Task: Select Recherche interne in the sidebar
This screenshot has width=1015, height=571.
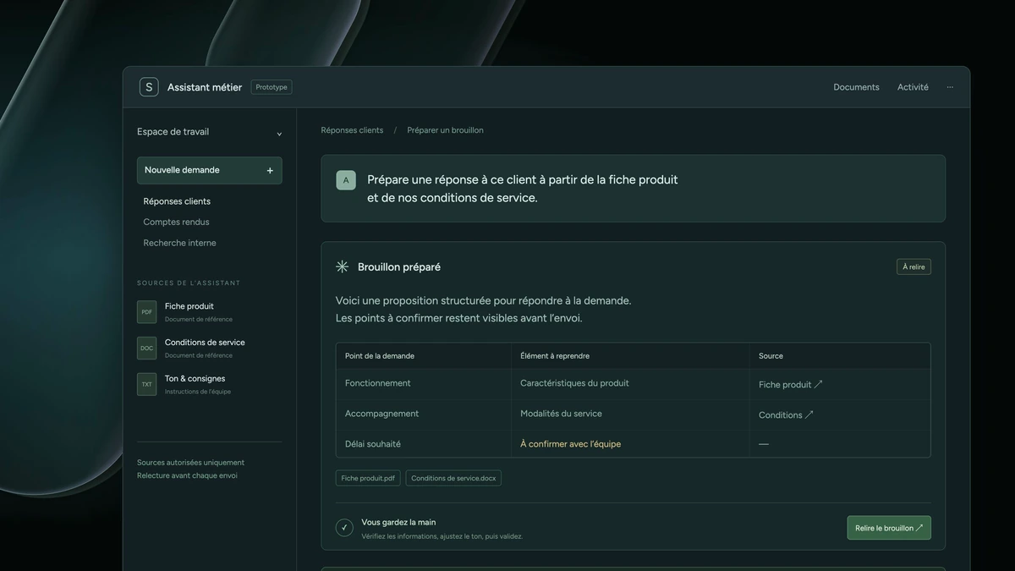Action: point(179,243)
